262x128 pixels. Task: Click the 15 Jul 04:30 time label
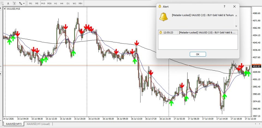coord(23,119)
